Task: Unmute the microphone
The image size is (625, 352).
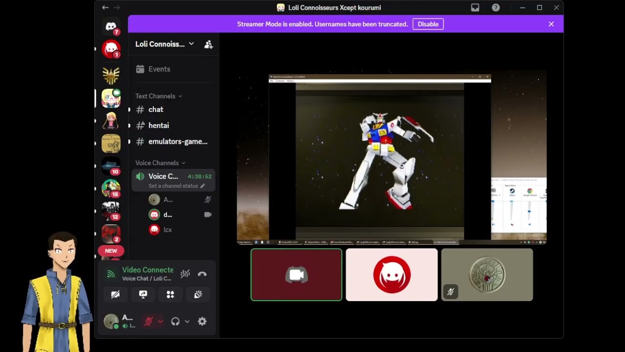Action: [x=148, y=321]
